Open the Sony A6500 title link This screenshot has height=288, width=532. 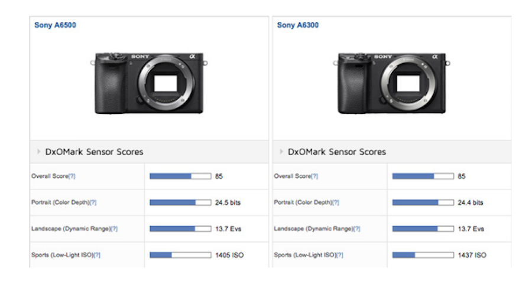click(x=55, y=25)
